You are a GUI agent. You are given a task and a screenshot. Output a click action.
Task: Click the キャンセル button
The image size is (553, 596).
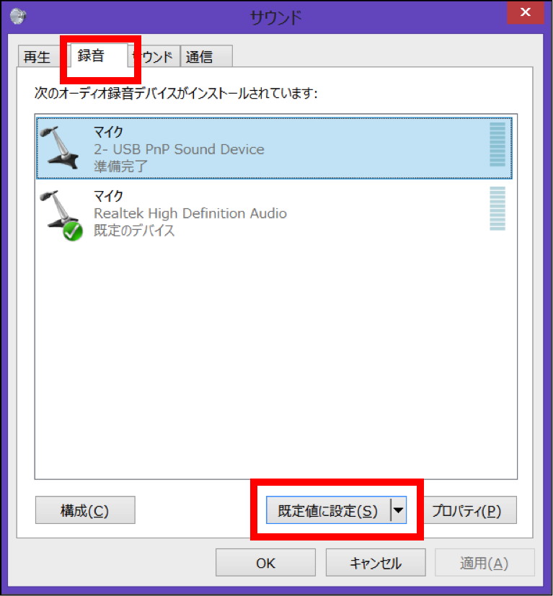pos(376,563)
